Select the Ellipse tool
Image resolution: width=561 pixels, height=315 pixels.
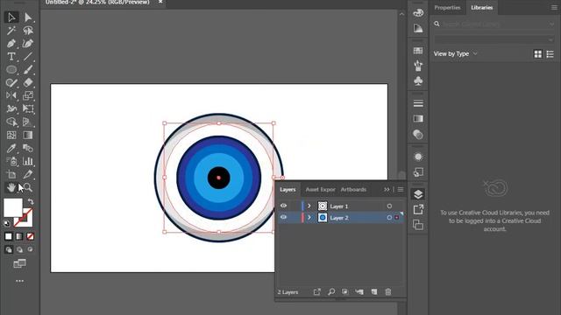coord(11,70)
